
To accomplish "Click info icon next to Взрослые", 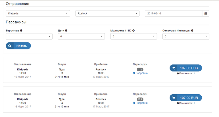I will point(21,30).
